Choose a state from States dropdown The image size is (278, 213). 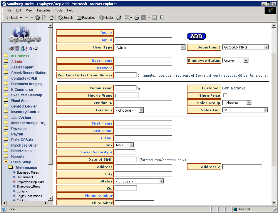(161, 181)
